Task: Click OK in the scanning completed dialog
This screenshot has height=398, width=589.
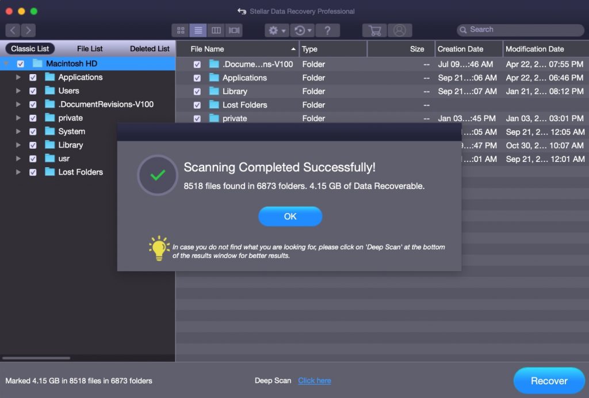Action: coord(290,217)
